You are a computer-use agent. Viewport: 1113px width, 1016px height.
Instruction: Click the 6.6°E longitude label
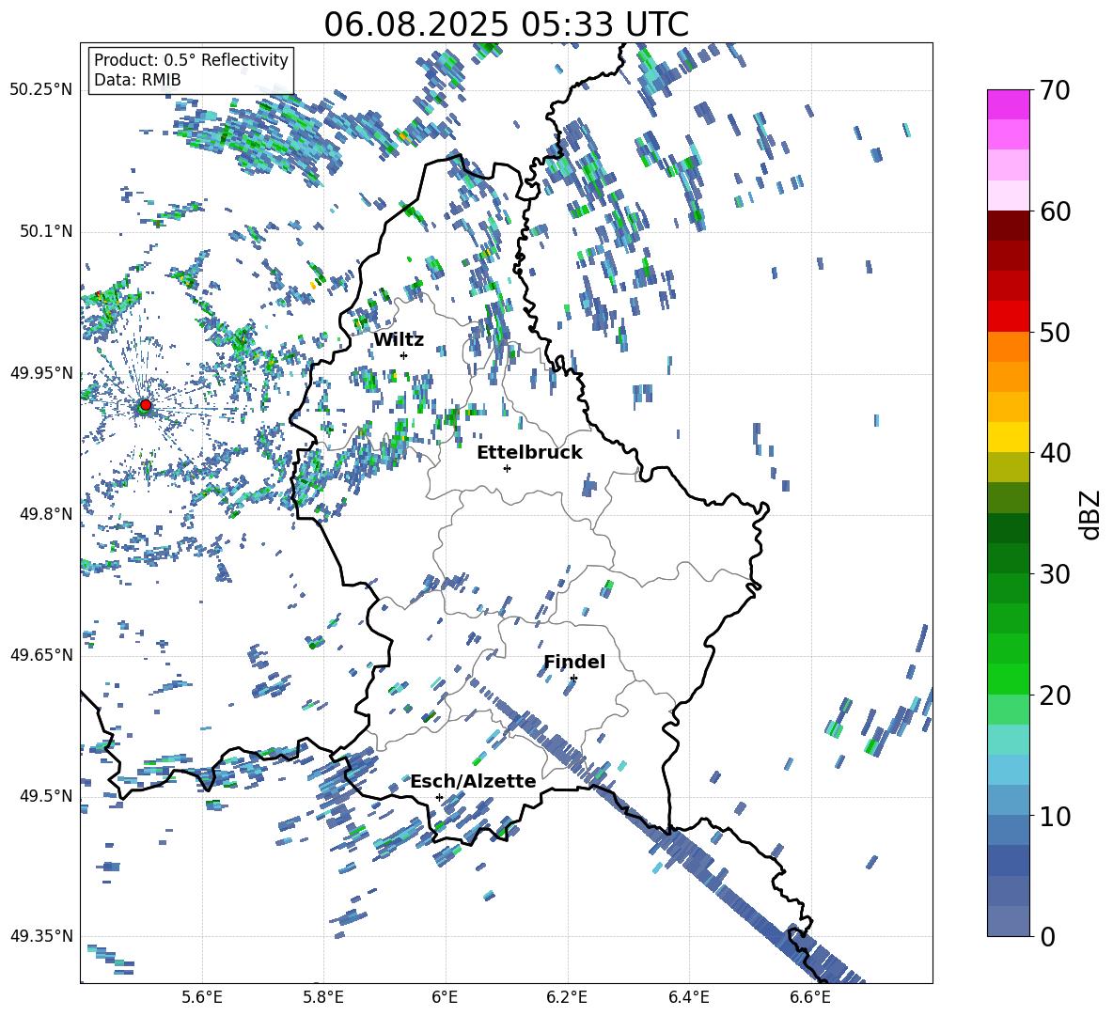click(x=810, y=998)
